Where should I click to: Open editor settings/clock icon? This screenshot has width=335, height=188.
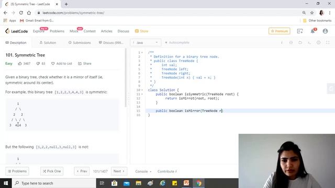coord(319,43)
